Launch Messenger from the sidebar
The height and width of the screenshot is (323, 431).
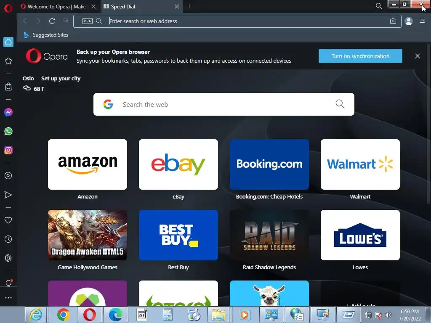pyautogui.click(x=8, y=112)
